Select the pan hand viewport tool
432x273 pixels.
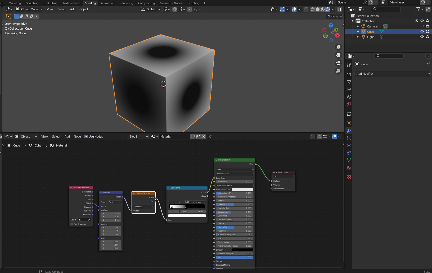[338, 55]
